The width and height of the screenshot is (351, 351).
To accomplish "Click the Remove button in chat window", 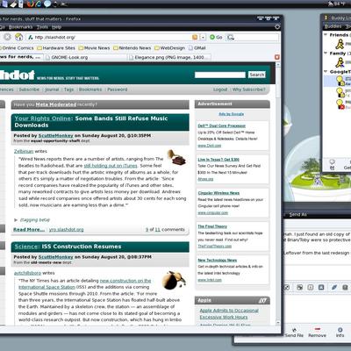I will [317, 333].
